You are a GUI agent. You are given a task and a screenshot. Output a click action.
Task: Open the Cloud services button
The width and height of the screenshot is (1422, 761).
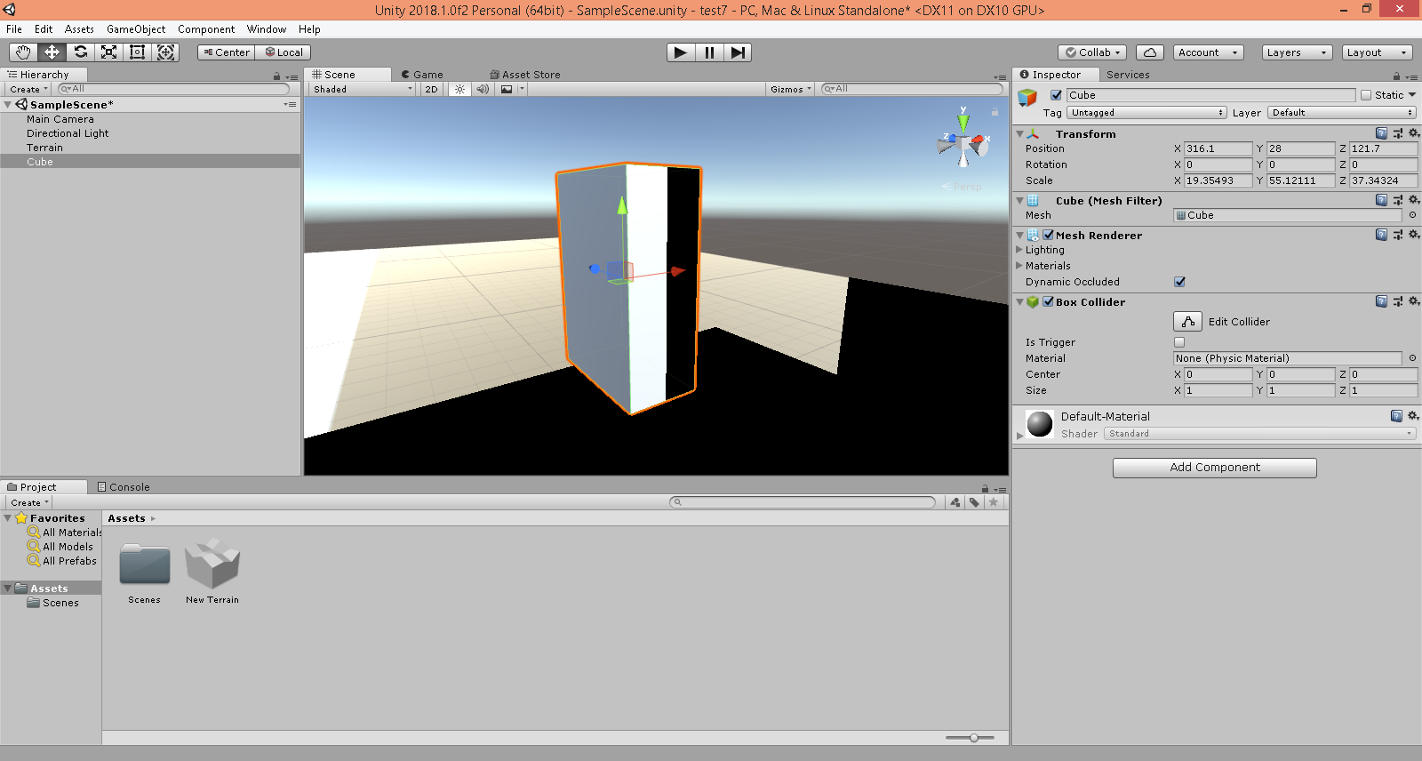1150,52
